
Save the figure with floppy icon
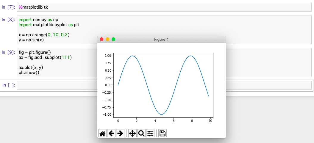tap(163, 133)
